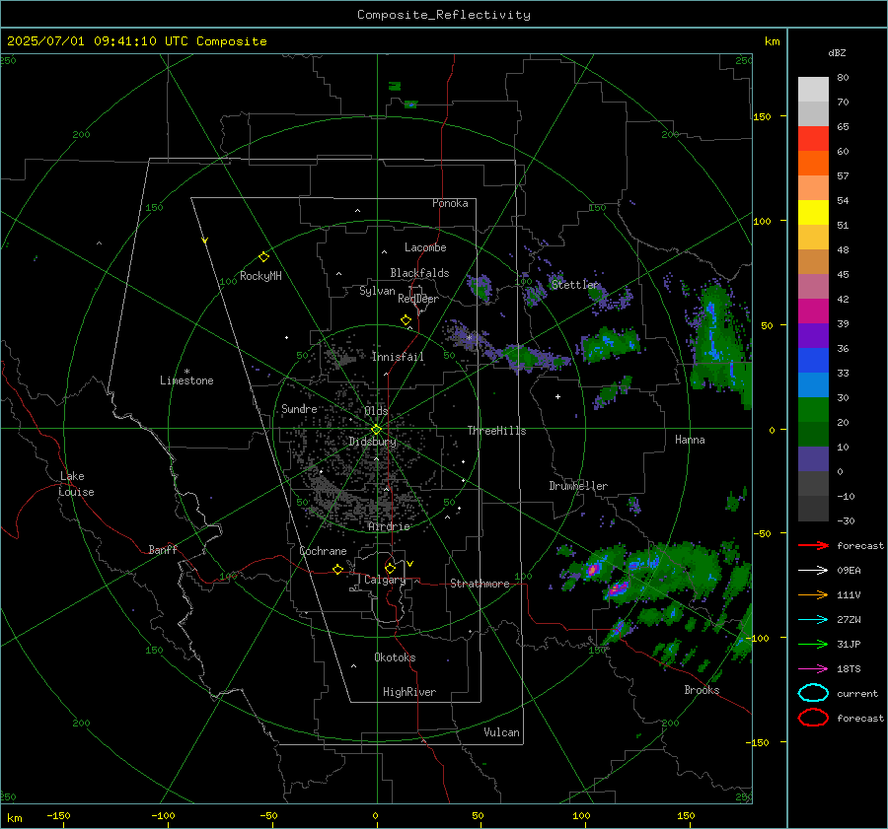Select the orange 111V legend arrow
This screenshot has height=829, width=888.
(813, 594)
